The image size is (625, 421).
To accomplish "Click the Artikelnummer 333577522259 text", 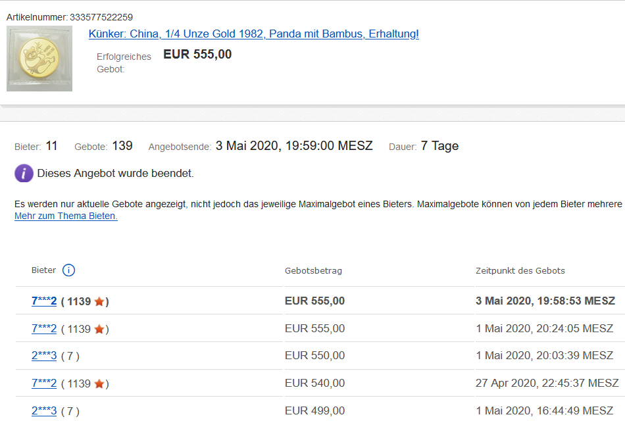I will pos(101,17).
